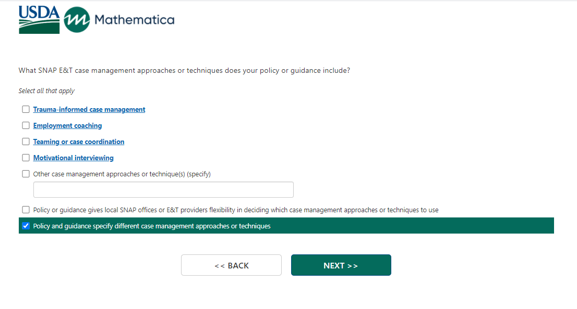Image resolution: width=577 pixels, height=309 pixels.
Task: Tick the Motivational interviewing checkbox
Action: [x=26, y=158]
